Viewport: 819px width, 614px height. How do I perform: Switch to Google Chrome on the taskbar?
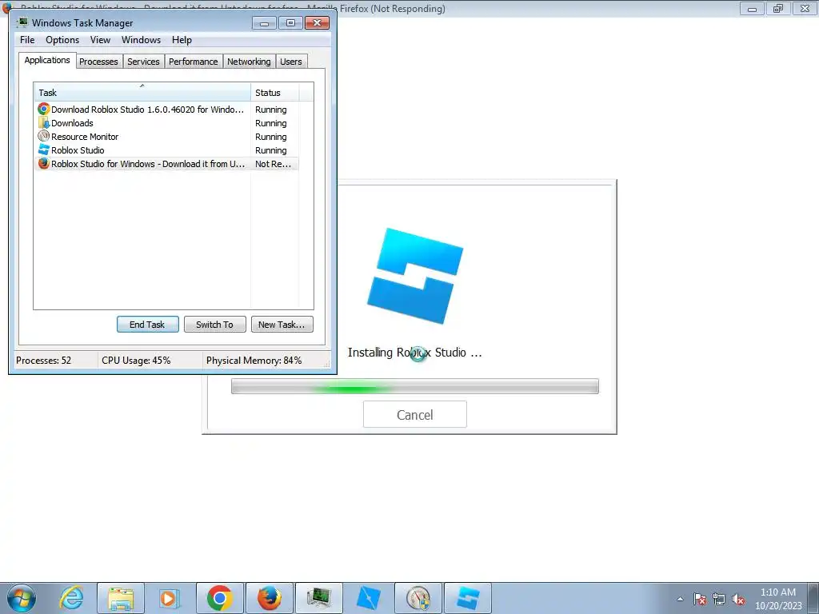pyautogui.click(x=220, y=598)
